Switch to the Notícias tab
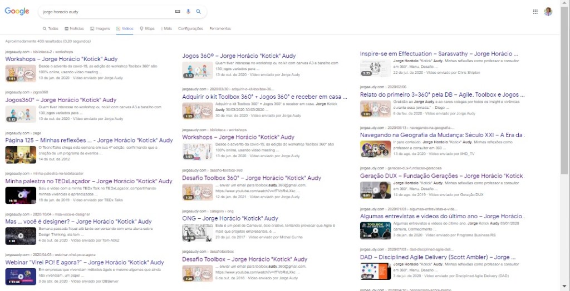 click(x=75, y=28)
